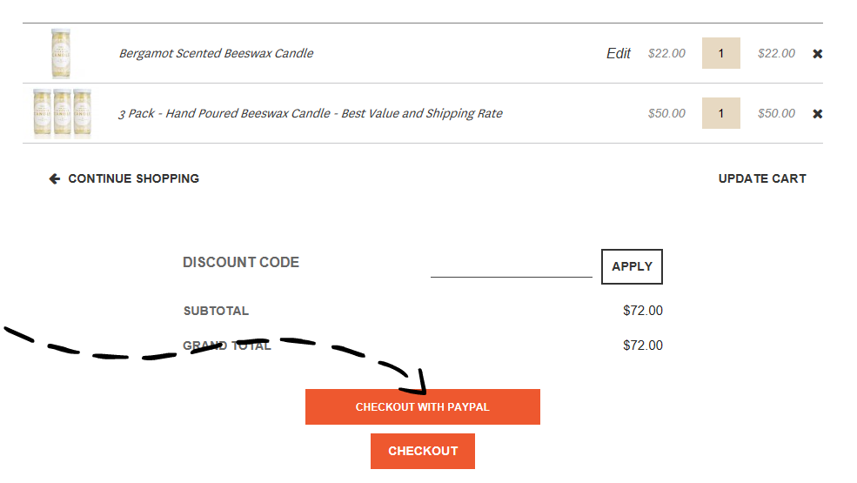Click the $50.00 unit price of 3 Pack
This screenshot has width=857, height=483.
pos(666,113)
